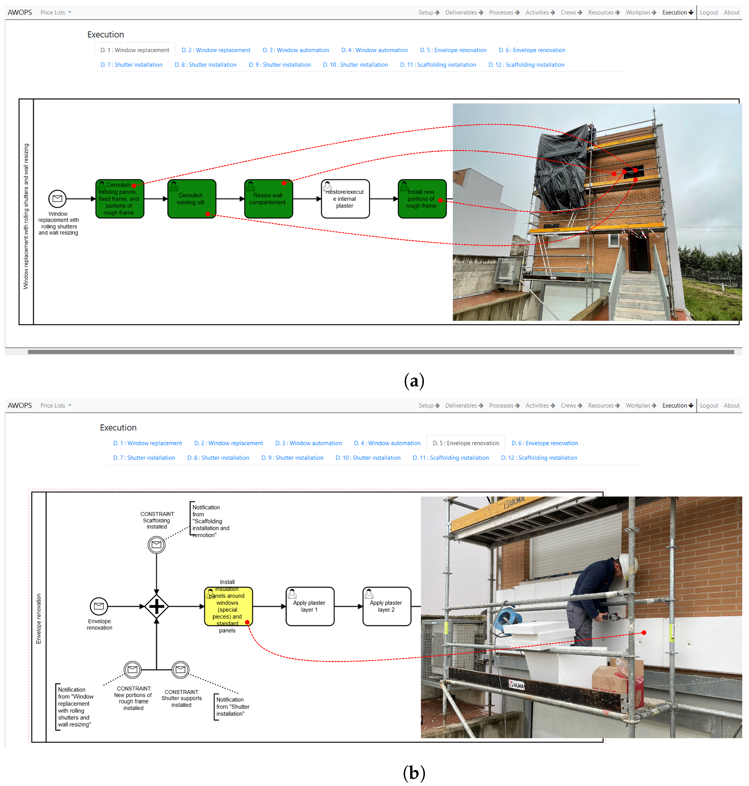
Task: Open the Price Lists dropdown in top navbar
Action: click(56, 12)
